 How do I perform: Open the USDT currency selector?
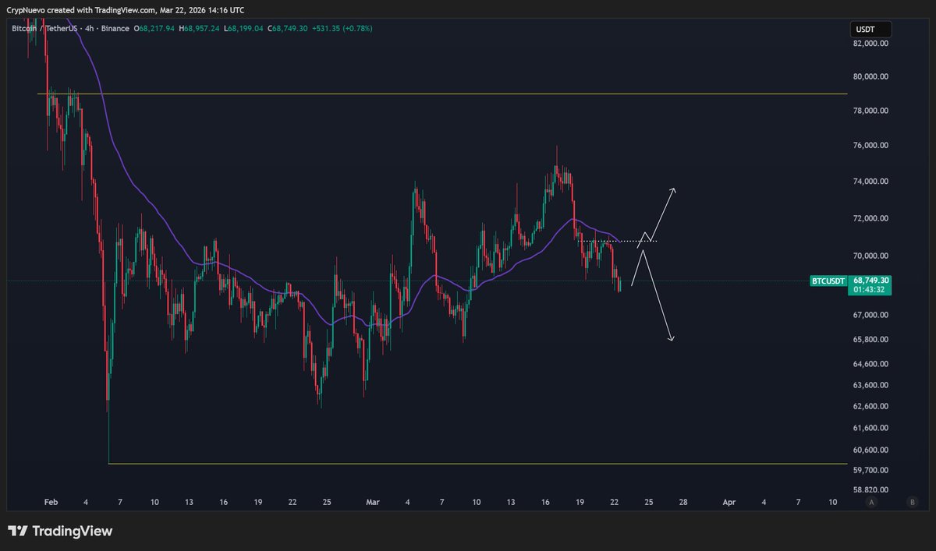coord(870,29)
